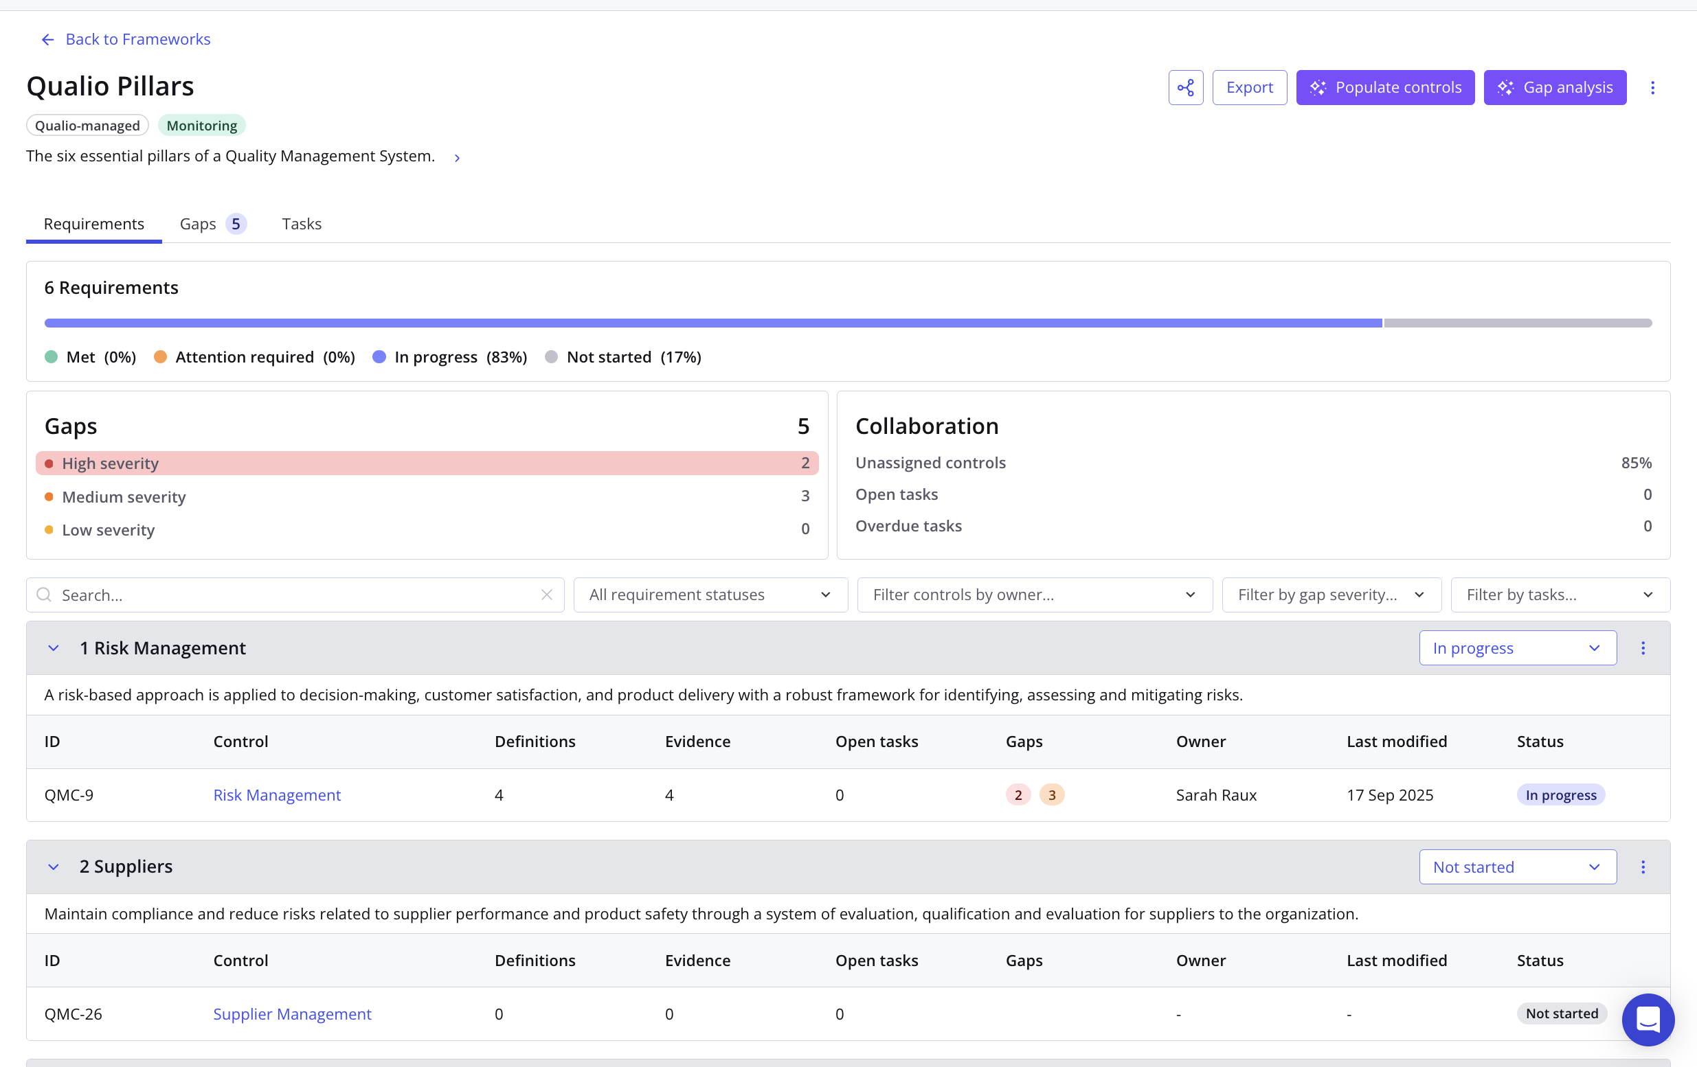Viewport: 1697px width, 1067px height.
Task: Open the chat support bubble
Action: 1648,1019
